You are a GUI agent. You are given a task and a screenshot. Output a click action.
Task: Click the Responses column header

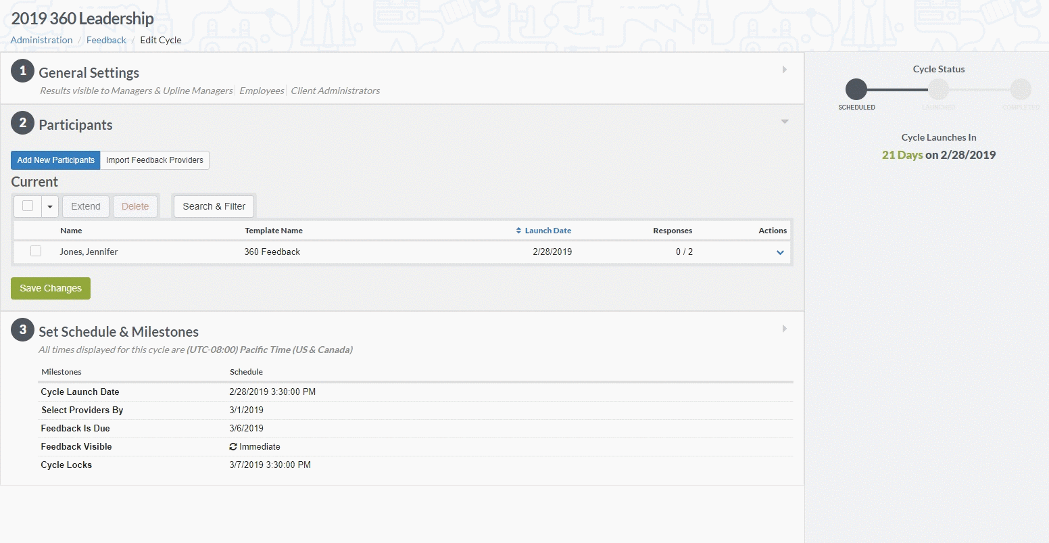[x=673, y=231]
